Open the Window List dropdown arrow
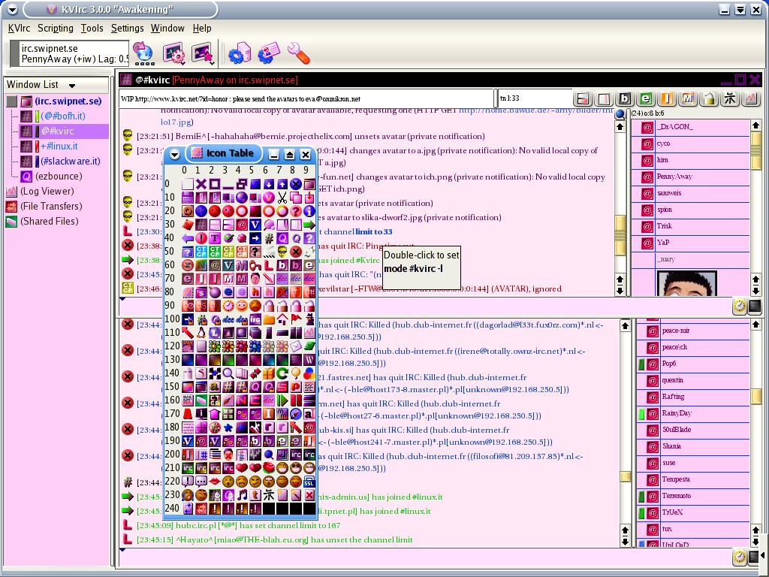 [x=72, y=86]
